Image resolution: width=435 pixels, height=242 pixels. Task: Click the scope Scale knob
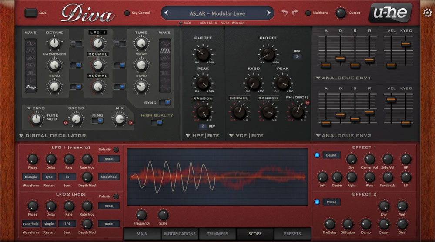163,215
